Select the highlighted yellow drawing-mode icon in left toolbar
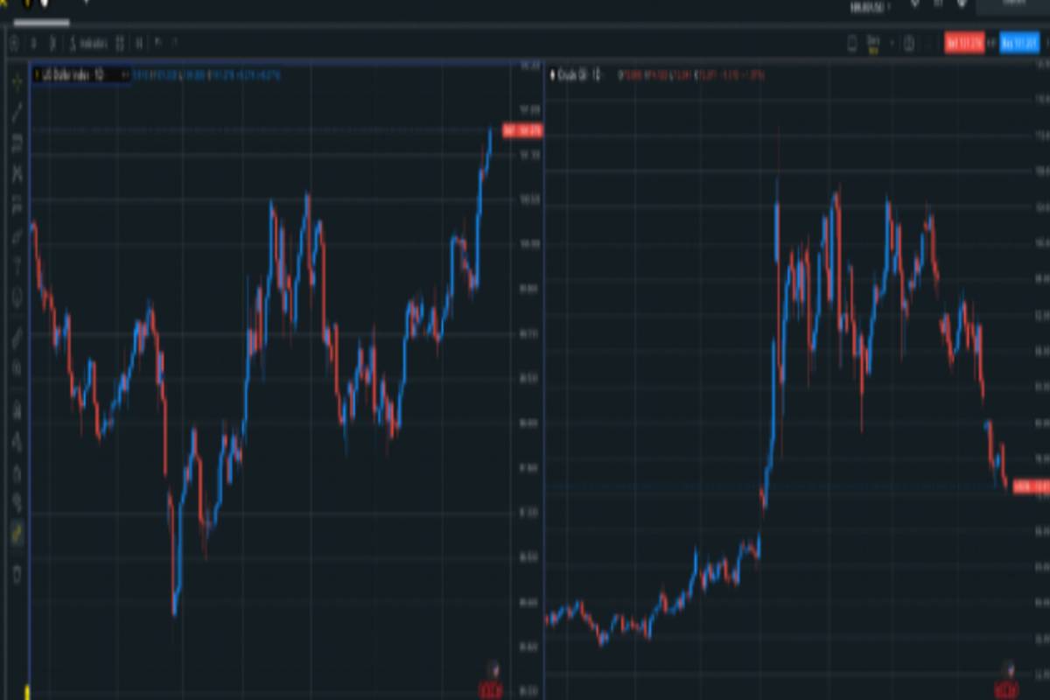 pyautogui.click(x=17, y=532)
